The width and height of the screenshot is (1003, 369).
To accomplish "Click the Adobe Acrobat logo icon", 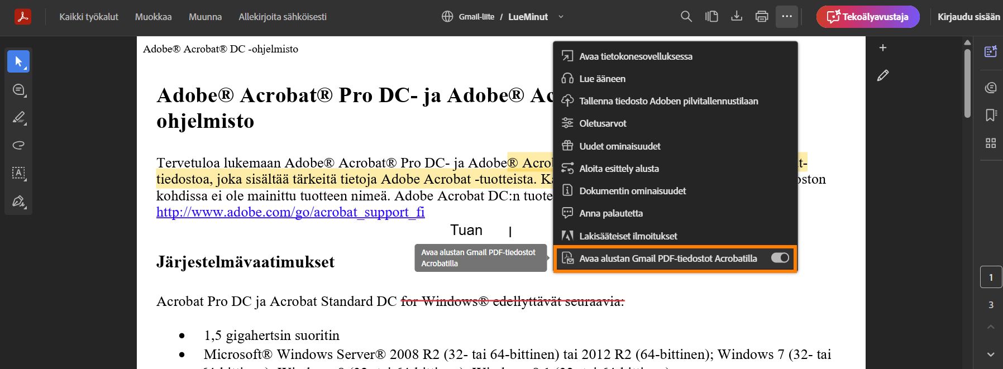I will (22, 16).
